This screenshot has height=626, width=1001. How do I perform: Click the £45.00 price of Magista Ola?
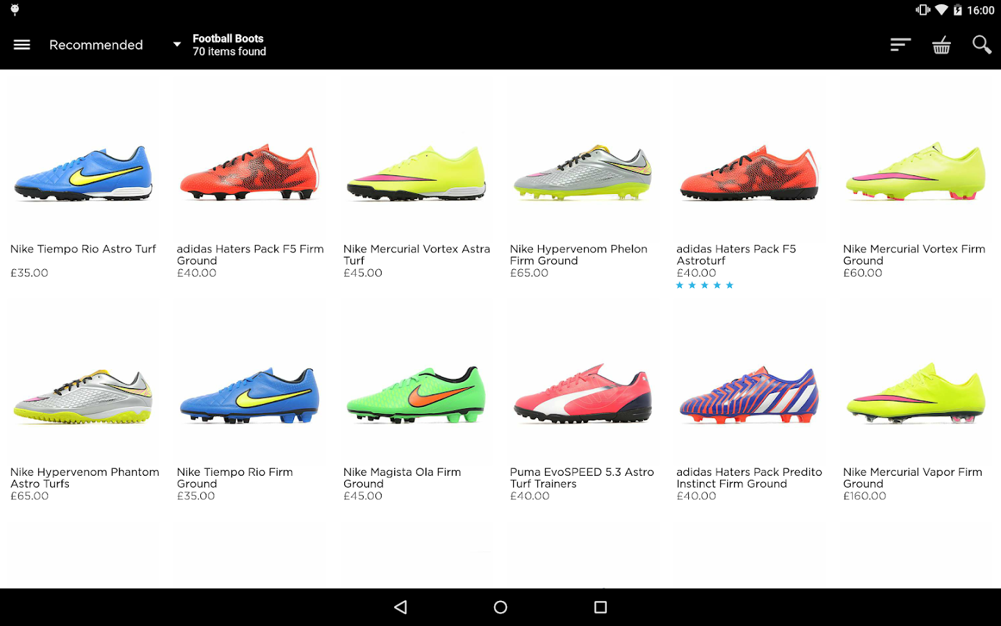[x=363, y=496]
